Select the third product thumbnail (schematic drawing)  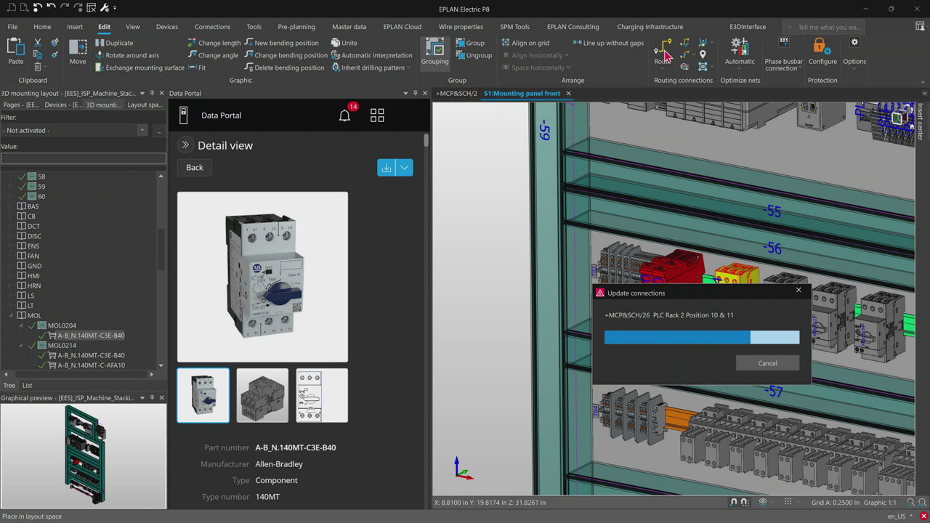[322, 395]
